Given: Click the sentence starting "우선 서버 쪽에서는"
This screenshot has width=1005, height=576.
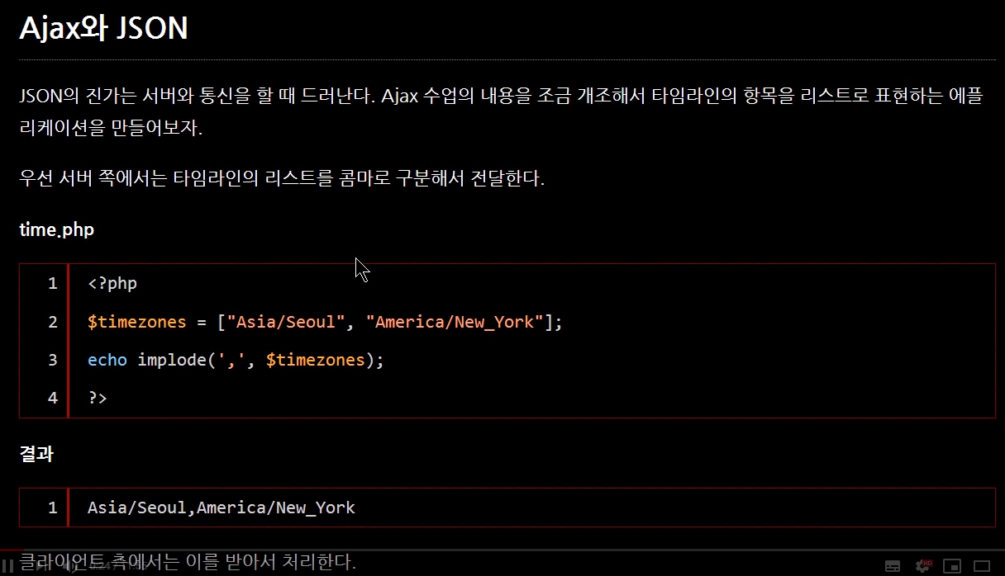Looking at the screenshot, I should (x=282, y=178).
